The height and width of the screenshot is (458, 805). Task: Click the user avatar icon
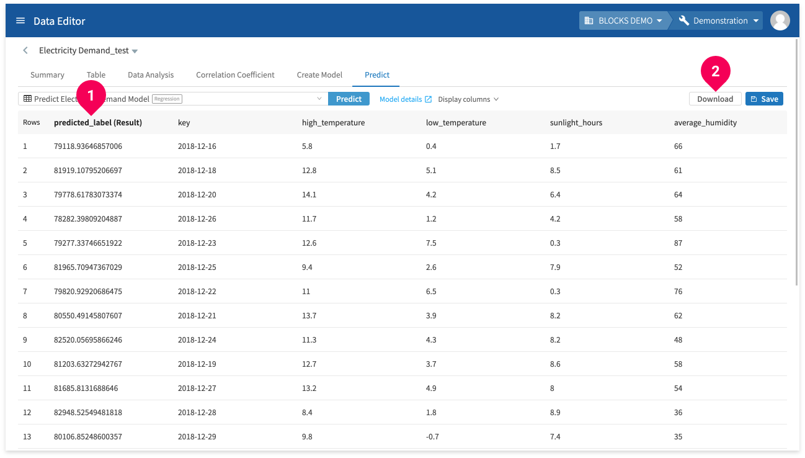pyautogui.click(x=780, y=20)
